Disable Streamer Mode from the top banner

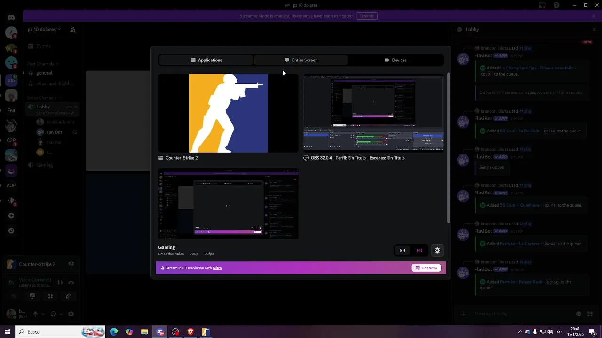tap(367, 16)
